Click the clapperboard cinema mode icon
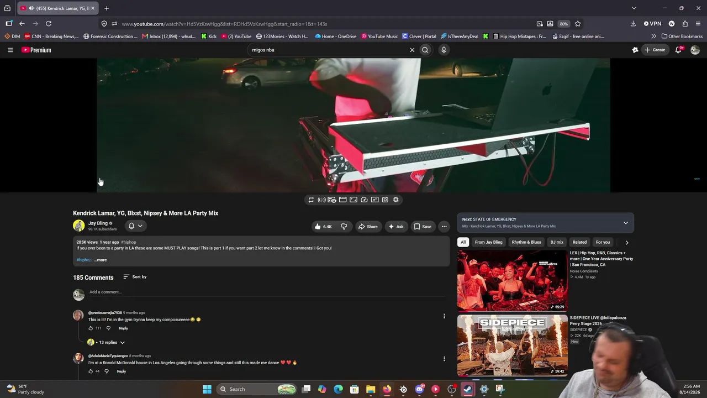The width and height of the screenshot is (707, 398). [342, 200]
